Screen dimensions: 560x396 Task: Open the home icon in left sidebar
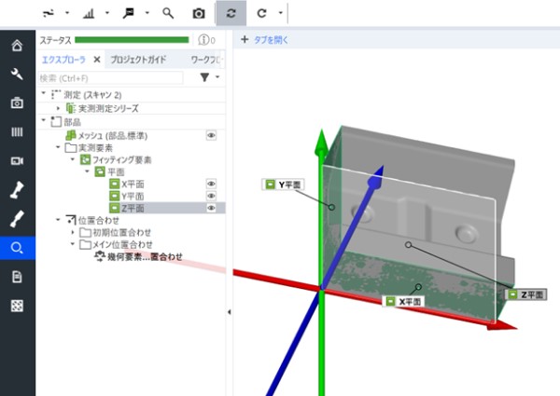(17, 46)
